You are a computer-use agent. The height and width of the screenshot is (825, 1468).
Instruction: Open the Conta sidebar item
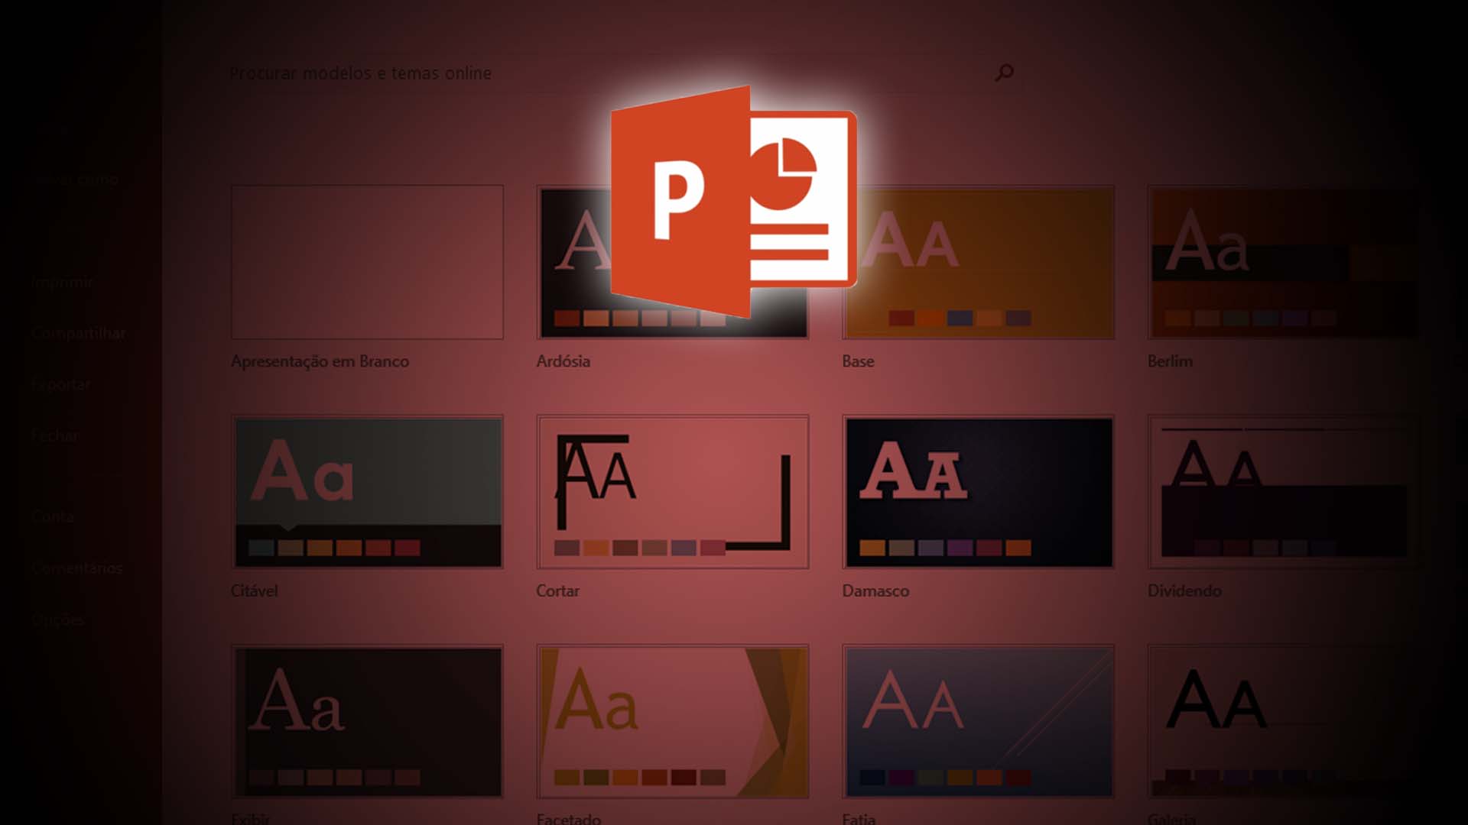tap(53, 516)
